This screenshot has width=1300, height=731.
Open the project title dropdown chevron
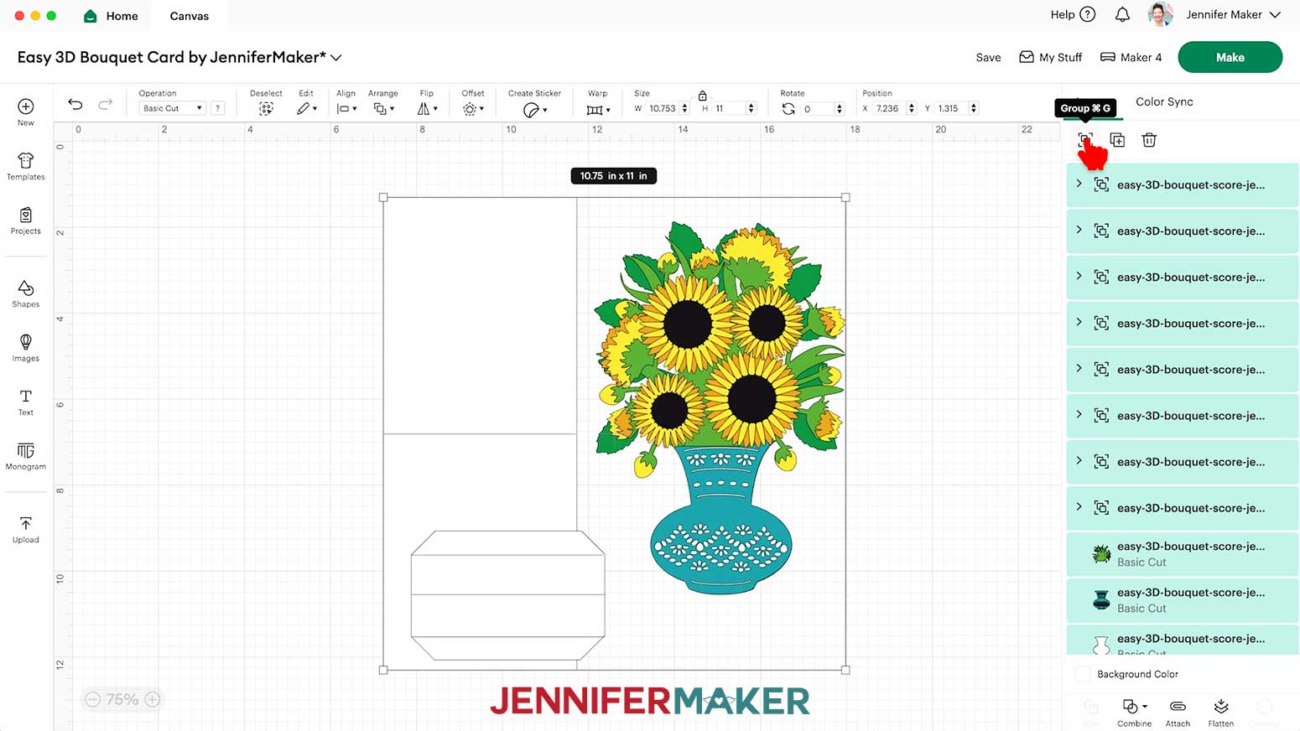(336, 58)
